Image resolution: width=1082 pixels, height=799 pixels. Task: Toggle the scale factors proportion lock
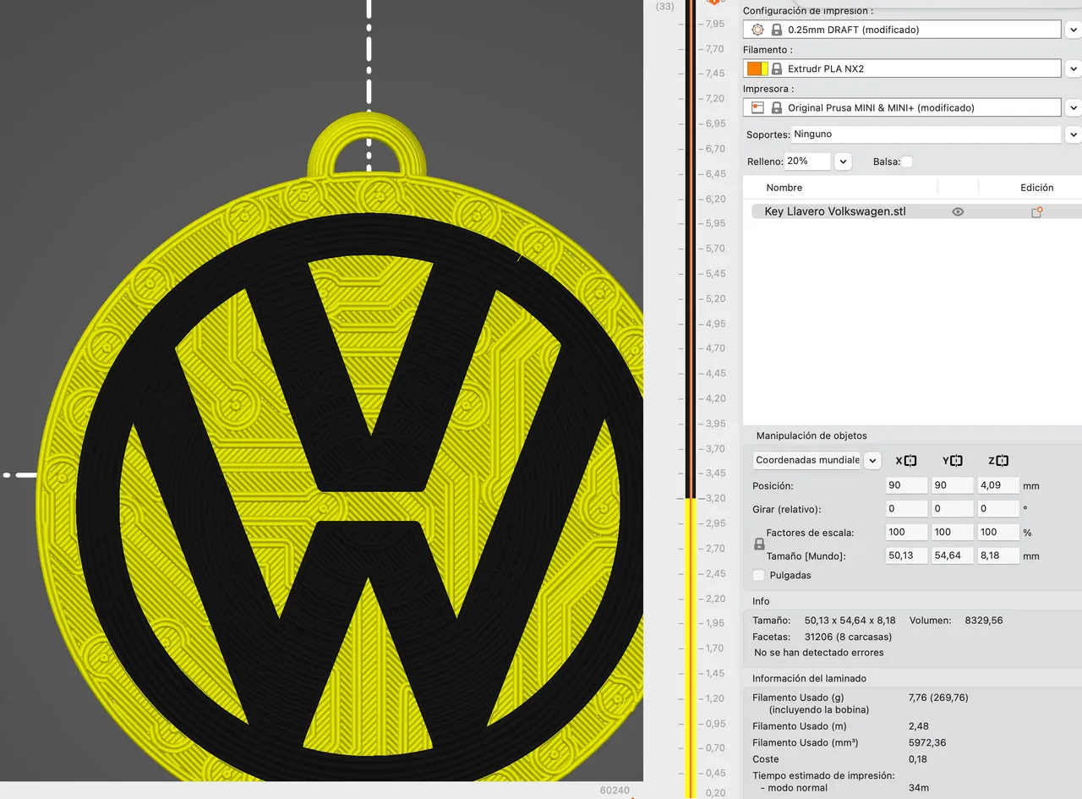click(759, 545)
